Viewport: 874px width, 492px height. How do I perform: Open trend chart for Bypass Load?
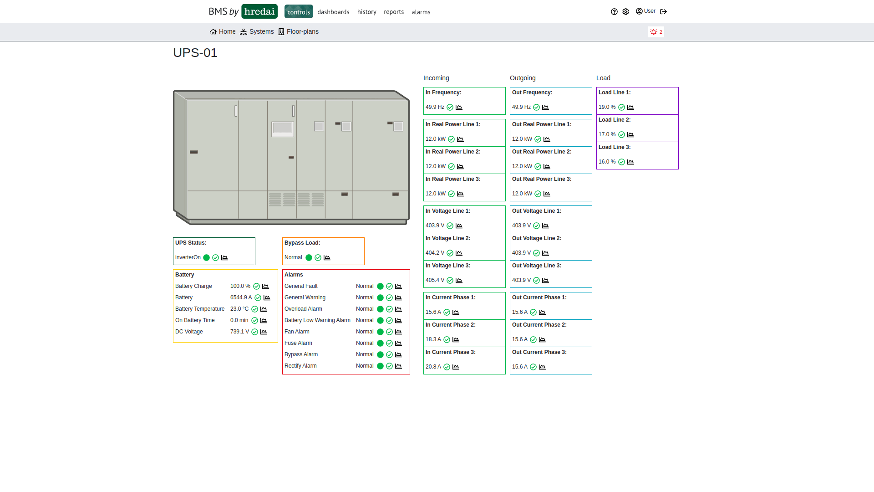coord(327,258)
